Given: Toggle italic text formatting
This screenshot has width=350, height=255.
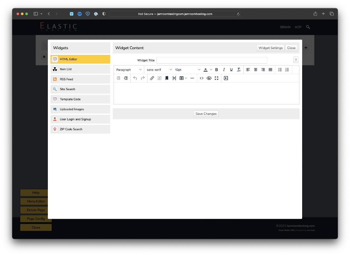Looking at the screenshot, I should 224,70.
